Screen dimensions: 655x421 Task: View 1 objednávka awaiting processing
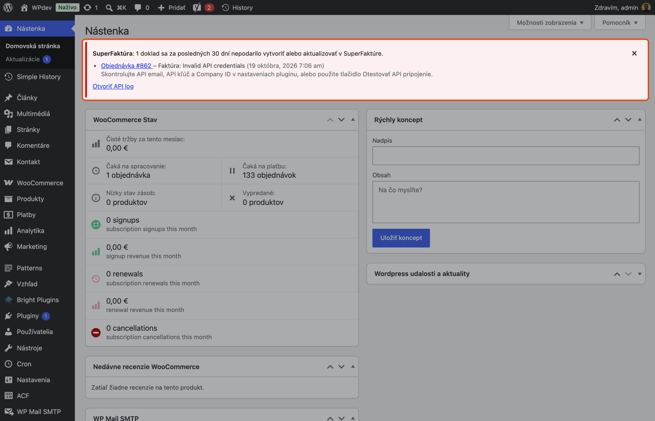[128, 175]
